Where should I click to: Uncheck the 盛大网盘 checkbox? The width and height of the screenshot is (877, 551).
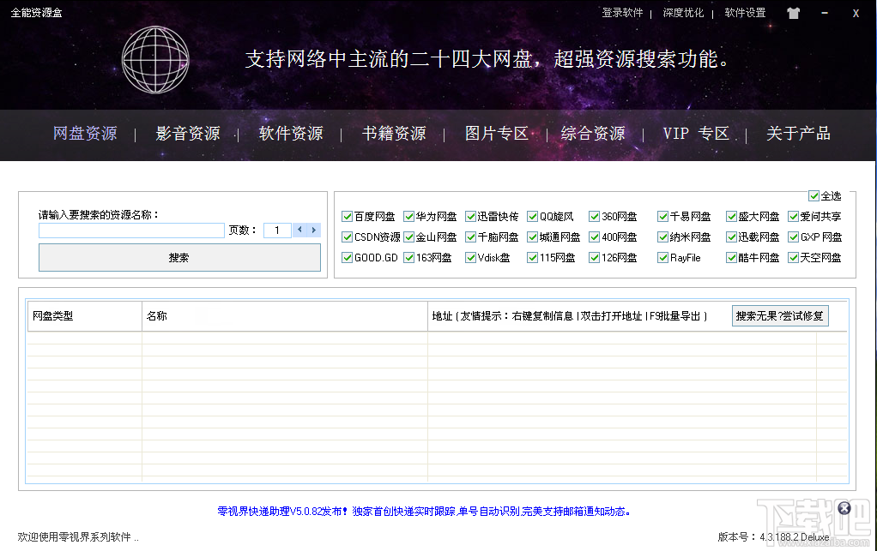tap(731, 217)
